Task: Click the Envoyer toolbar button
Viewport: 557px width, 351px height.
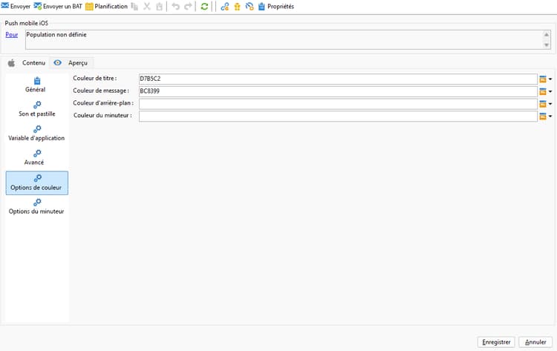Action: [x=16, y=7]
